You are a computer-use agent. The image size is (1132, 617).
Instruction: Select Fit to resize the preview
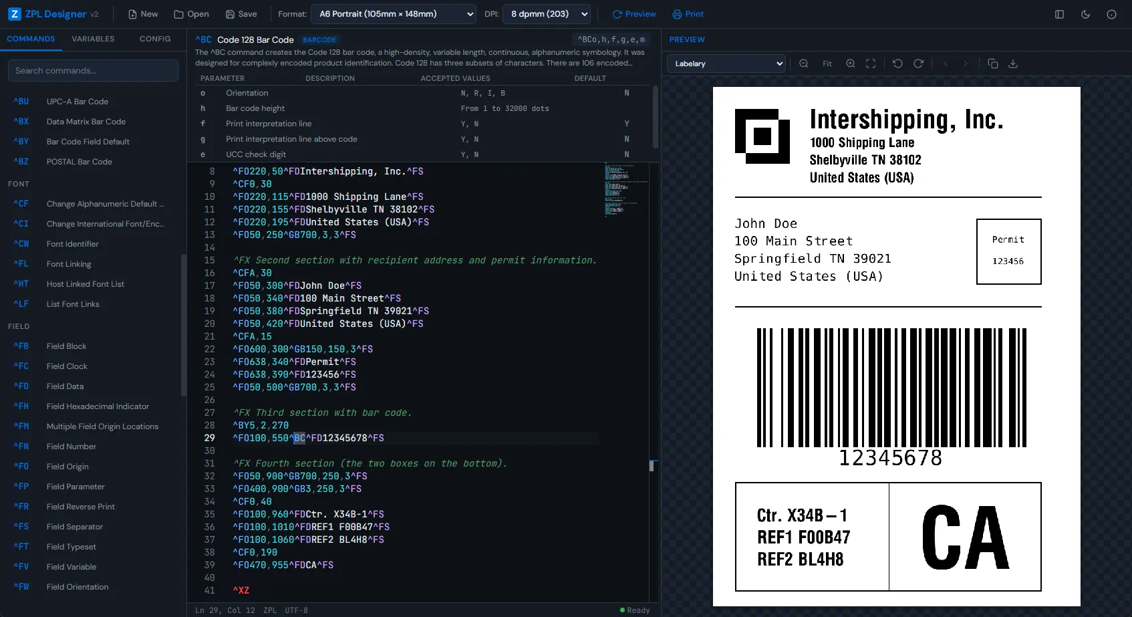(x=827, y=64)
